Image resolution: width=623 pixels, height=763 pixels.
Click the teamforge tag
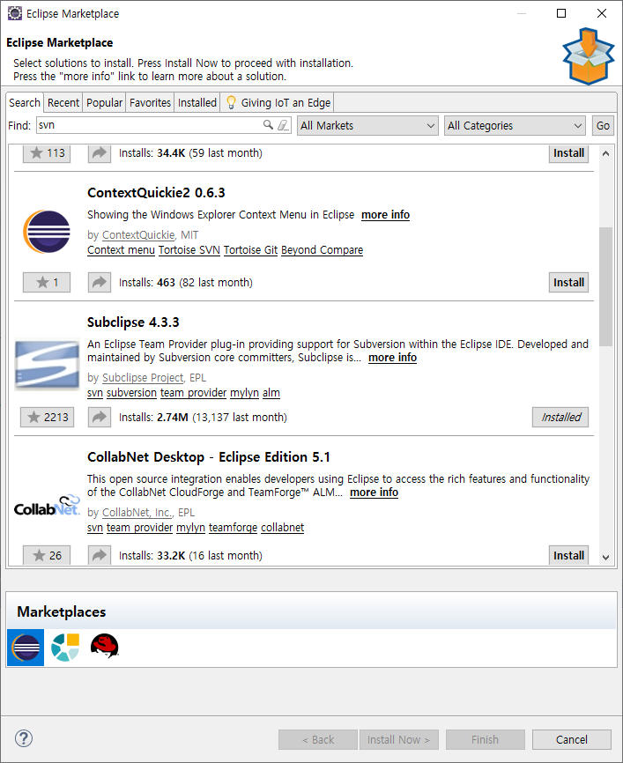pyautogui.click(x=233, y=528)
